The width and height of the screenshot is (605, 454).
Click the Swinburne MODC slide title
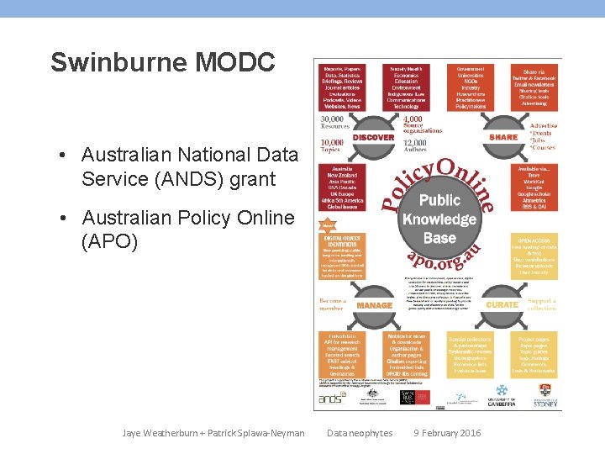tap(163, 61)
